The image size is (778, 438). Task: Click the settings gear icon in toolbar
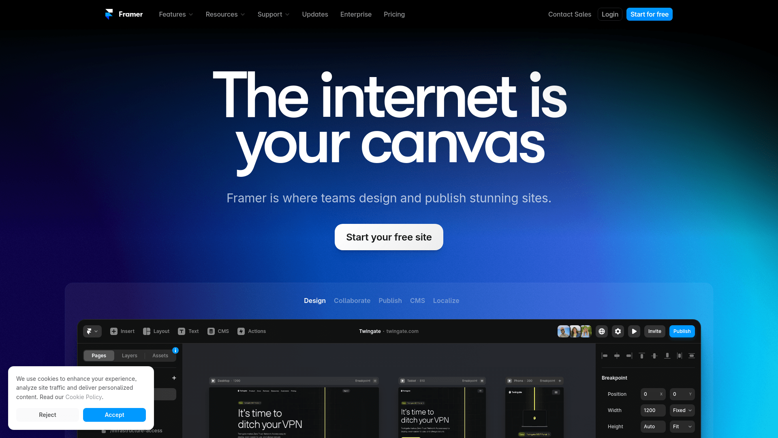(618, 331)
